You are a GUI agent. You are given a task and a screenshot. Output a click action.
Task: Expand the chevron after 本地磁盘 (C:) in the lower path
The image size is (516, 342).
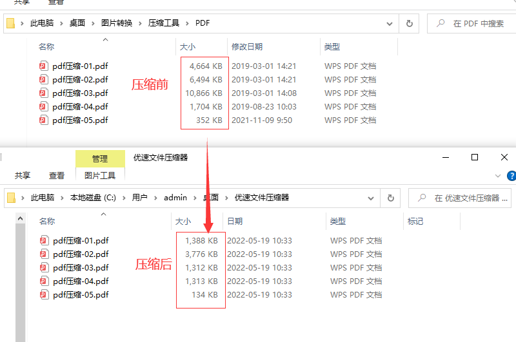[124, 198]
